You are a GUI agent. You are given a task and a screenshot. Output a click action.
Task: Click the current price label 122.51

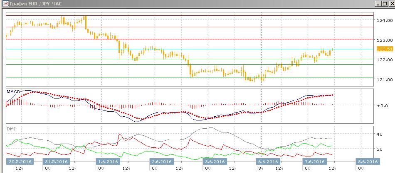(385, 49)
